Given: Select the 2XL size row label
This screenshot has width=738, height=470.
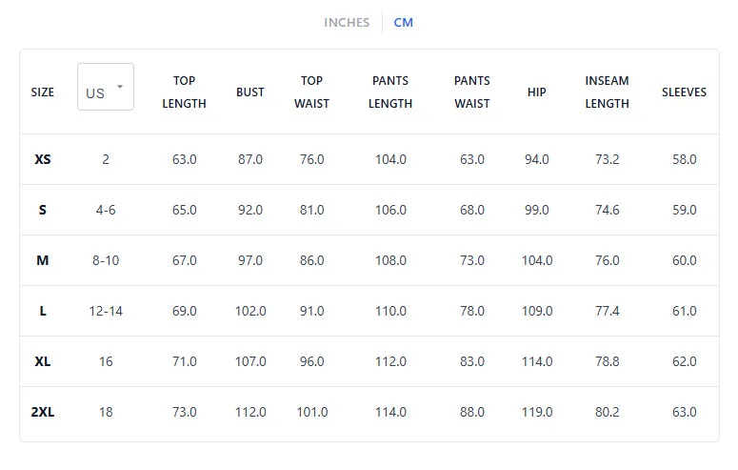Looking at the screenshot, I should (x=42, y=412).
